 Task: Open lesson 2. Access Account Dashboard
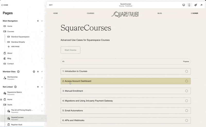pyautogui.click(x=126, y=81)
